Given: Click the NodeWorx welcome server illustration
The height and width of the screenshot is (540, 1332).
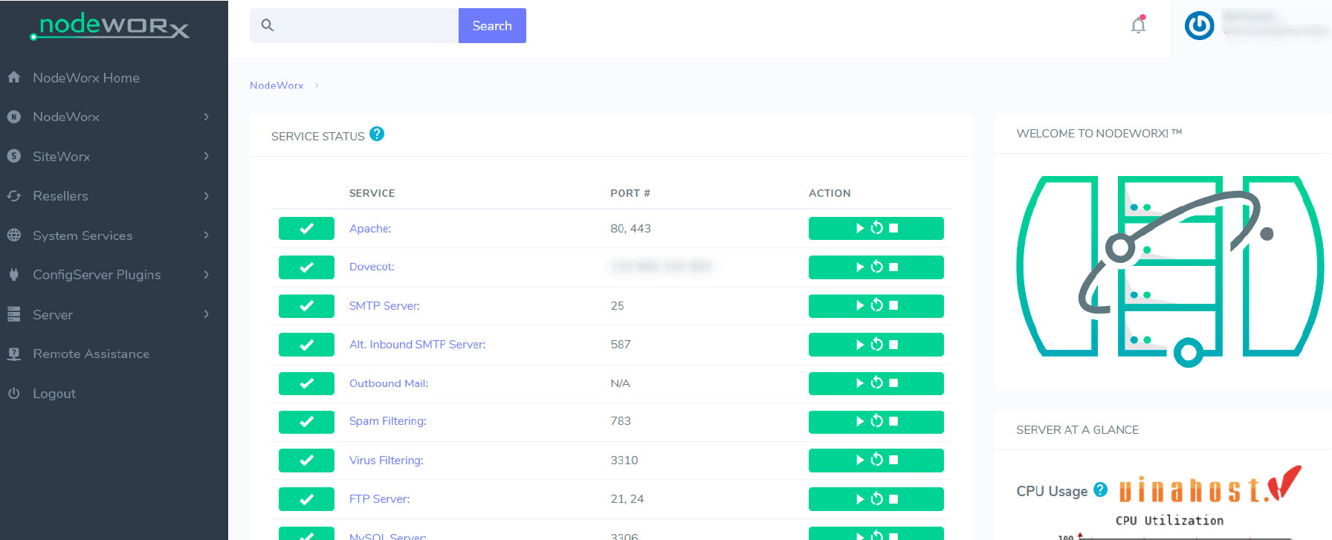Looking at the screenshot, I should coord(1170,270).
